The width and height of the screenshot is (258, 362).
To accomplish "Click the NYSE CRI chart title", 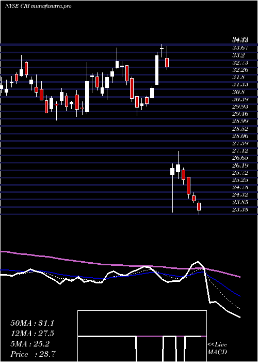I will click(38, 6).
